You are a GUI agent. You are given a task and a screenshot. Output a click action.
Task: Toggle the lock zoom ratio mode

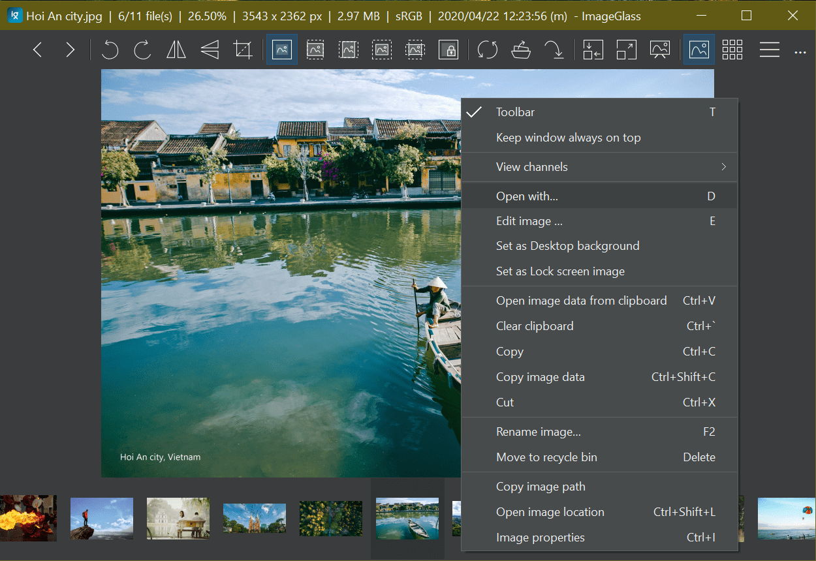448,50
